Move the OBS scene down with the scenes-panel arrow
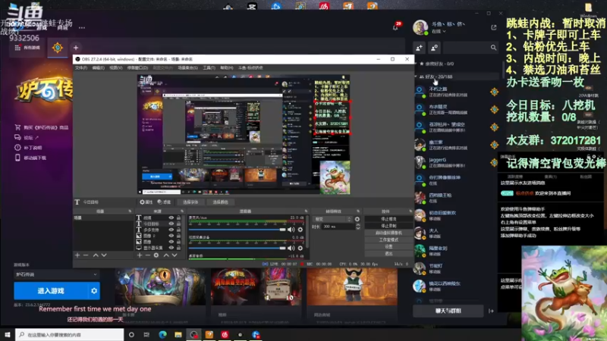The image size is (607, 341). pyautogui.click(x=104, y=255)
